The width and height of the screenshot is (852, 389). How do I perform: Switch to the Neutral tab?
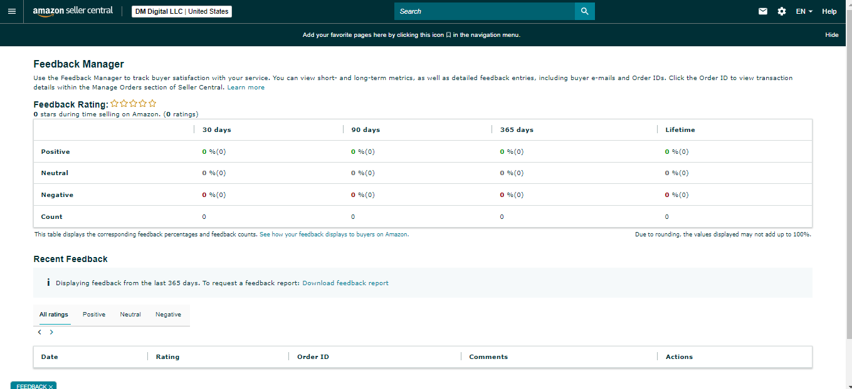(x=130, y=315)
